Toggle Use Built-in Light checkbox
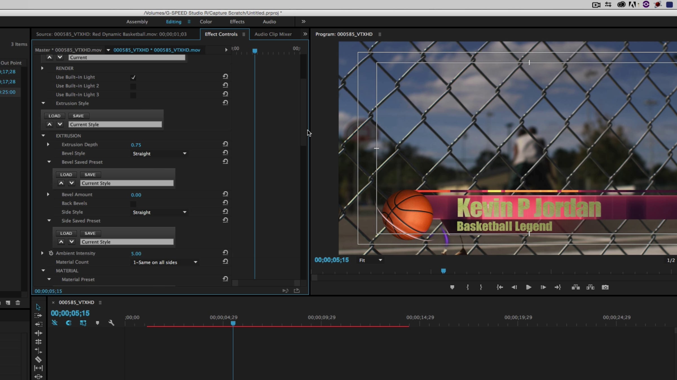677x380 pixels. click(133, 77)
